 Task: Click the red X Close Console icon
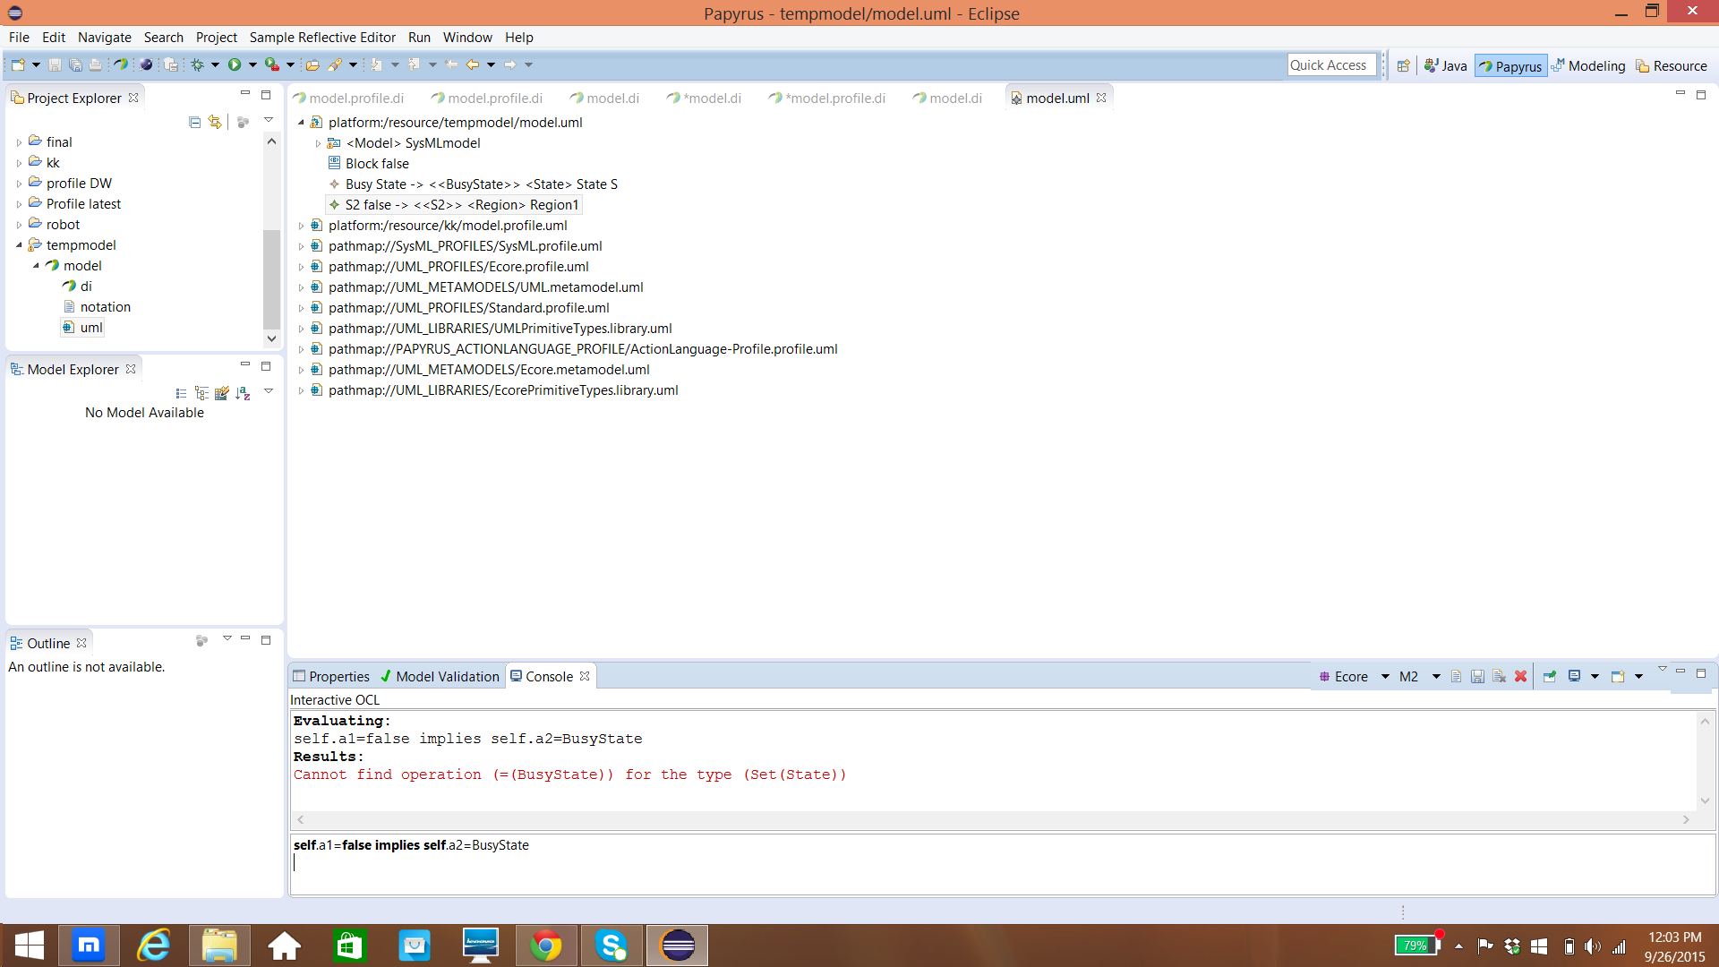tap(1520, 677)
